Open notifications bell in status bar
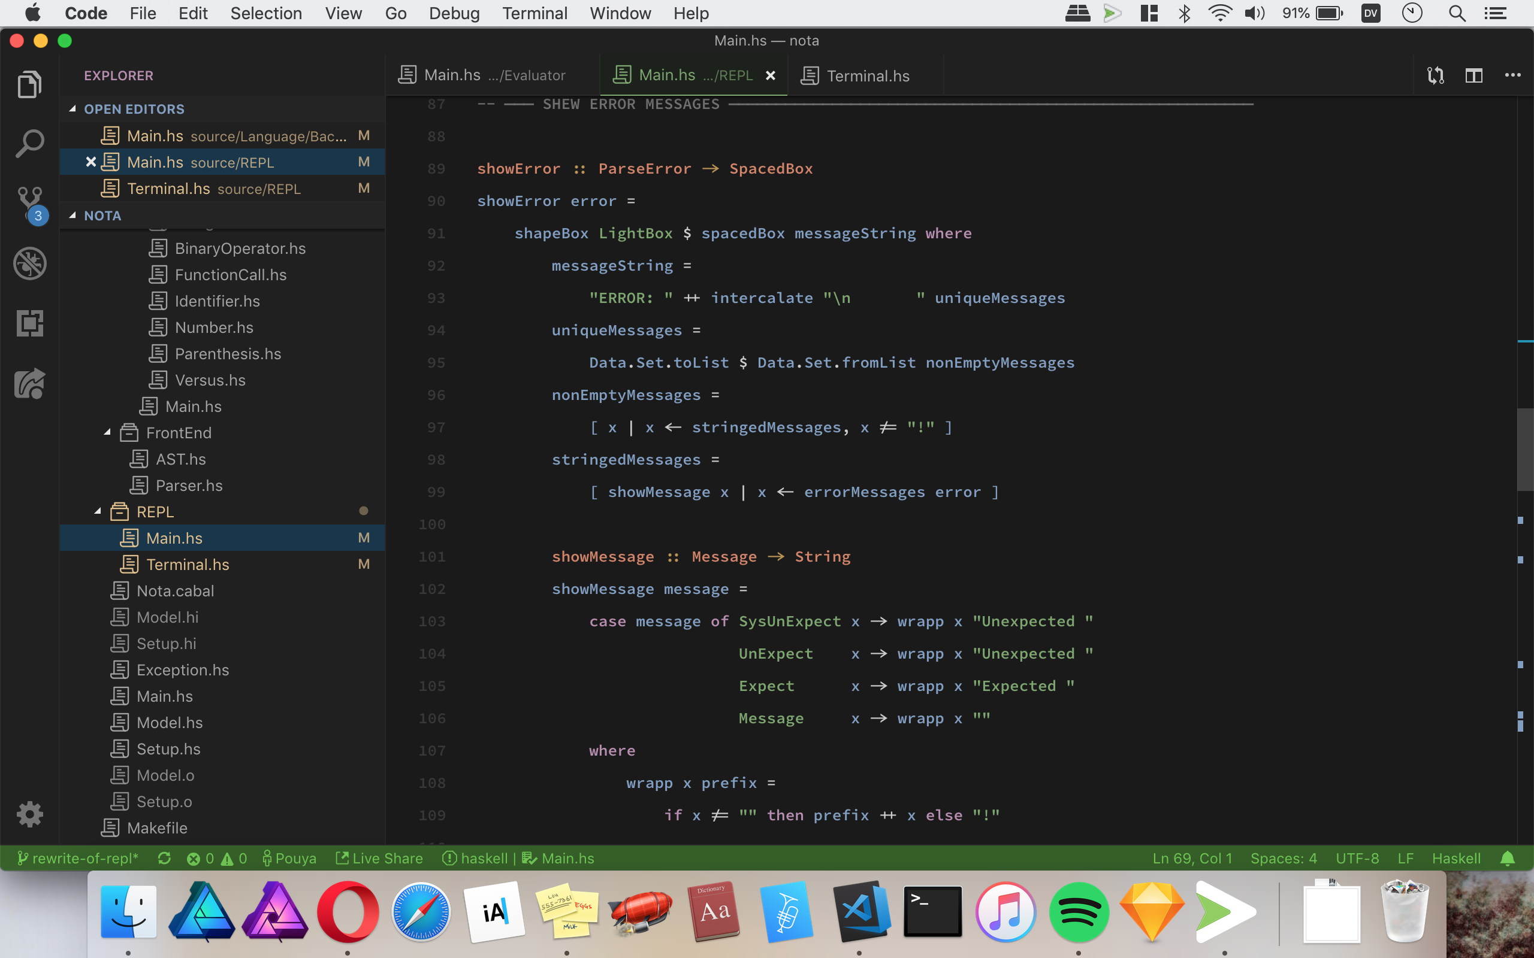1534x958 pixels. point(1508,859)
